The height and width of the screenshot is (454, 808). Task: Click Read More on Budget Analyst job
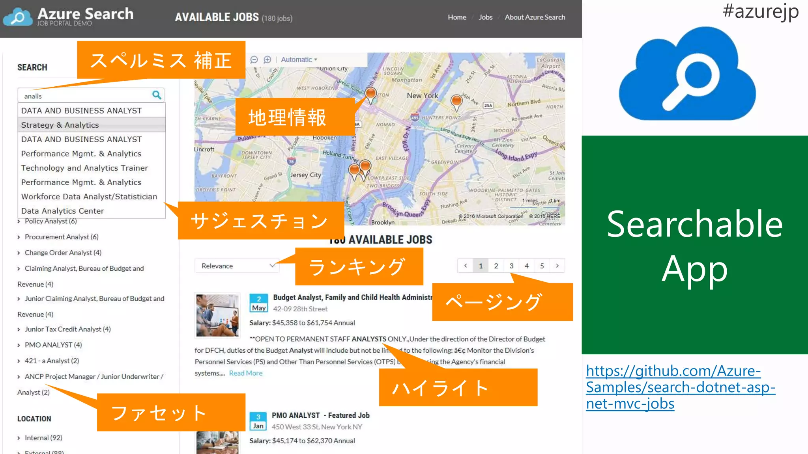point(246,373)
